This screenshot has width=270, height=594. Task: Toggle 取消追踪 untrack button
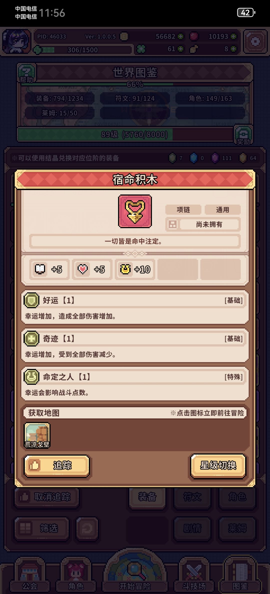pyautogui.click(x=46, y=496)
